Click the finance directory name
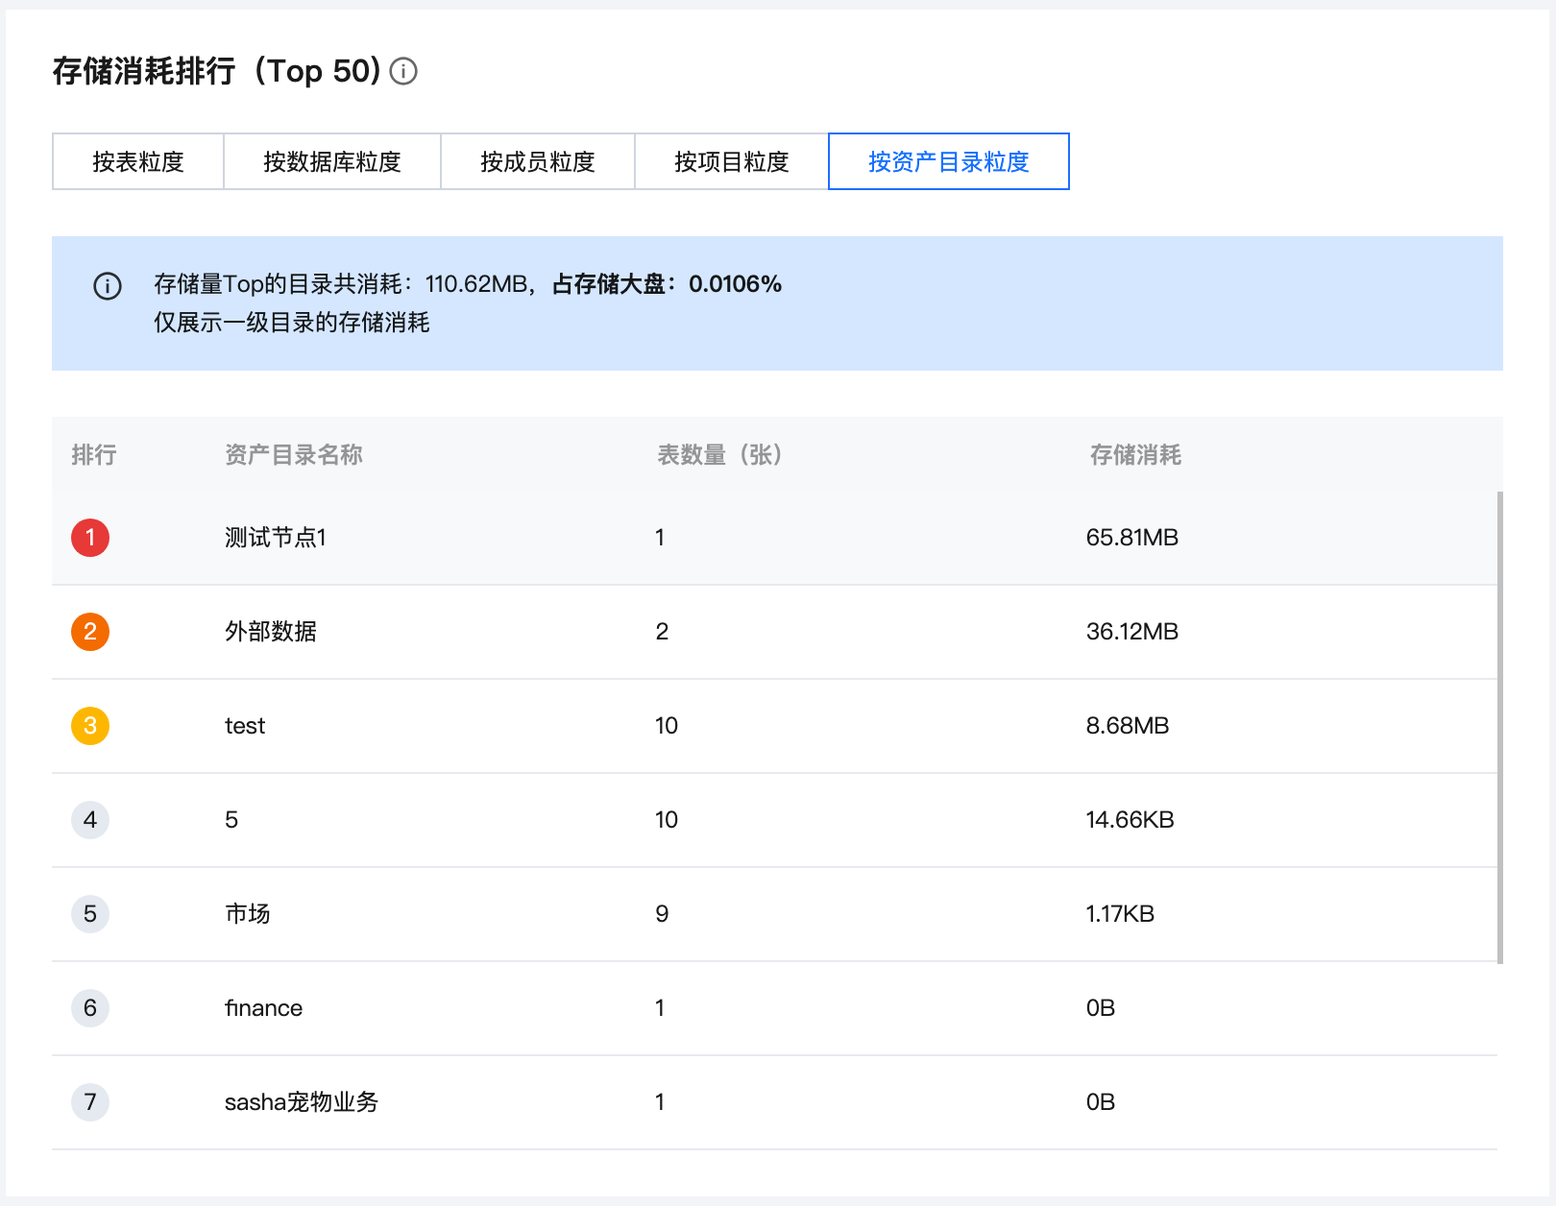Image resolution: width=1556 pixels, height=1206 pixels. point(263,1008)
